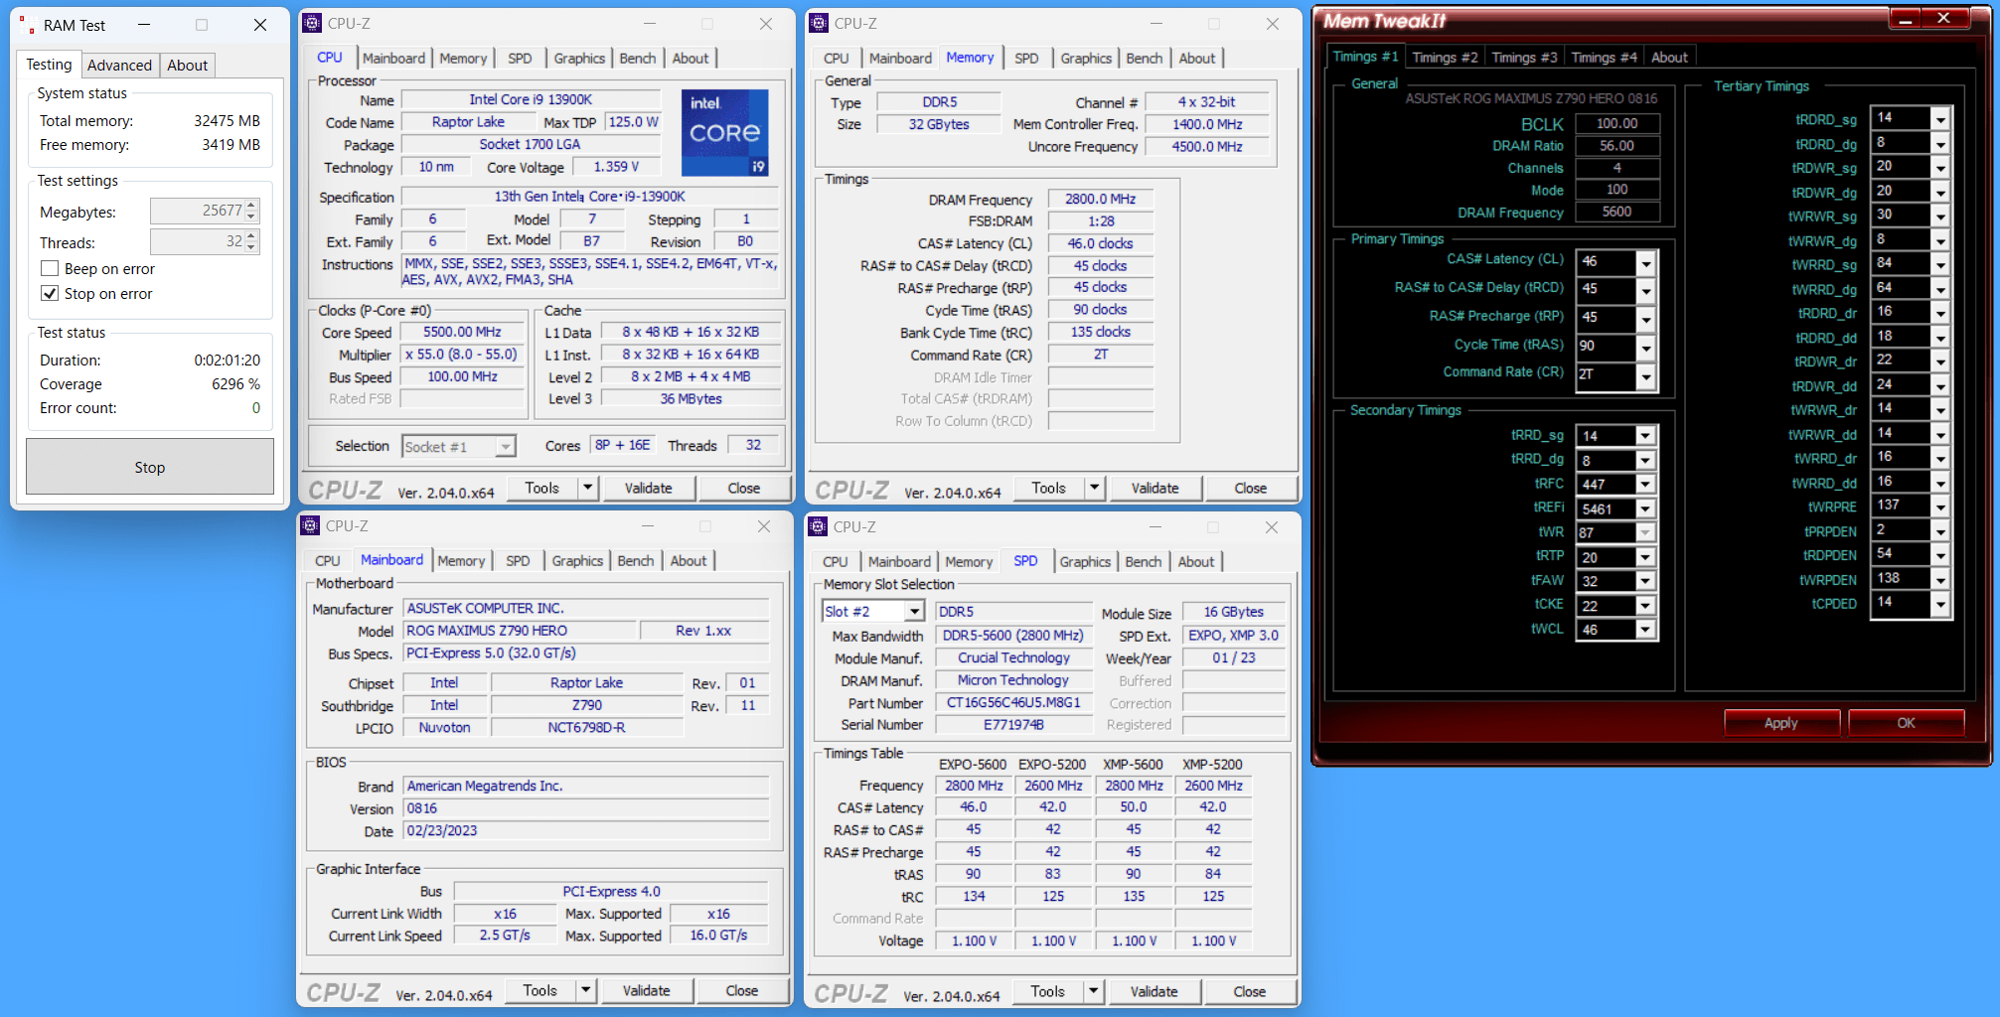Expand the Cycle Time (tRAS) dropdown

coord(1646,349)
